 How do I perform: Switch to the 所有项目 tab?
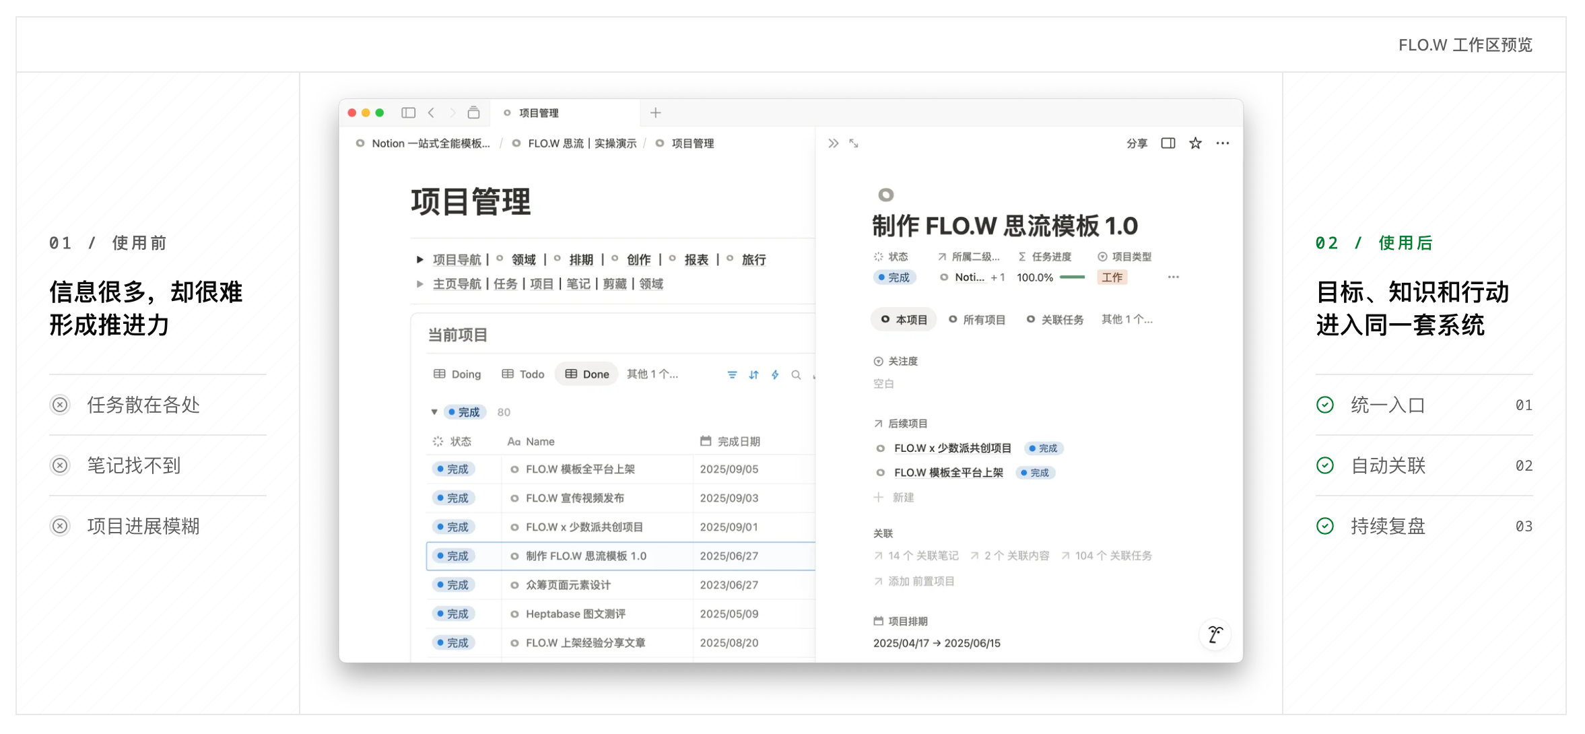pyautogui.click(x=977, y=319)
